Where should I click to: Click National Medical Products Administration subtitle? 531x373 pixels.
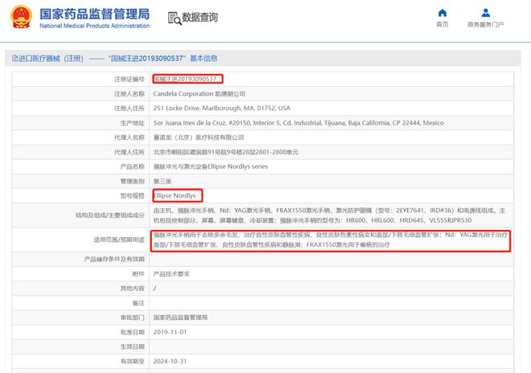click(94, 26)
